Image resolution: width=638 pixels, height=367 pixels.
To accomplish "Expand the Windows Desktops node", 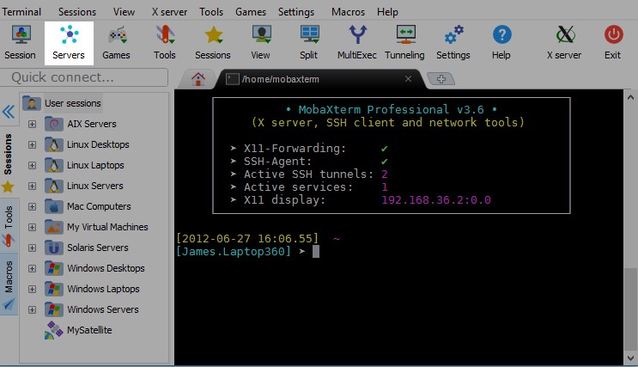I will [x=32, y=268].
